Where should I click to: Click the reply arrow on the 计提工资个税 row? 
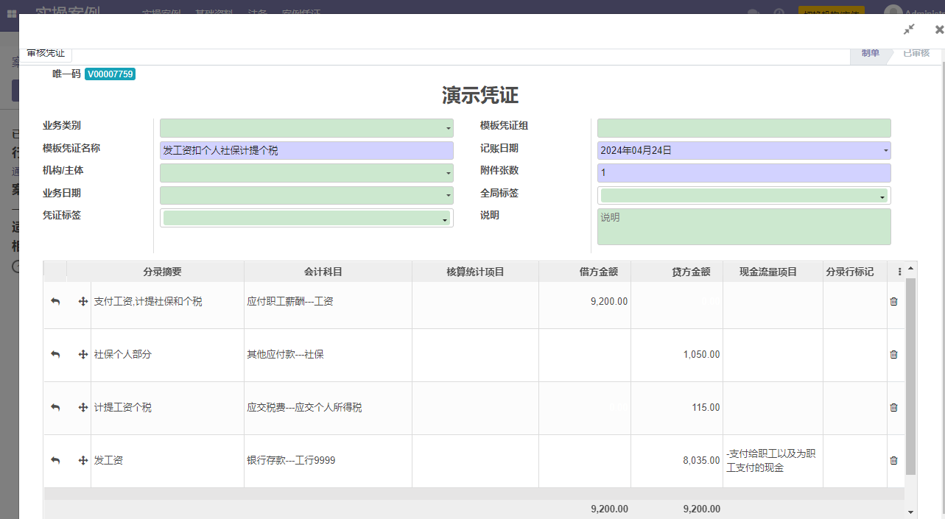click(x=55, y=407)
